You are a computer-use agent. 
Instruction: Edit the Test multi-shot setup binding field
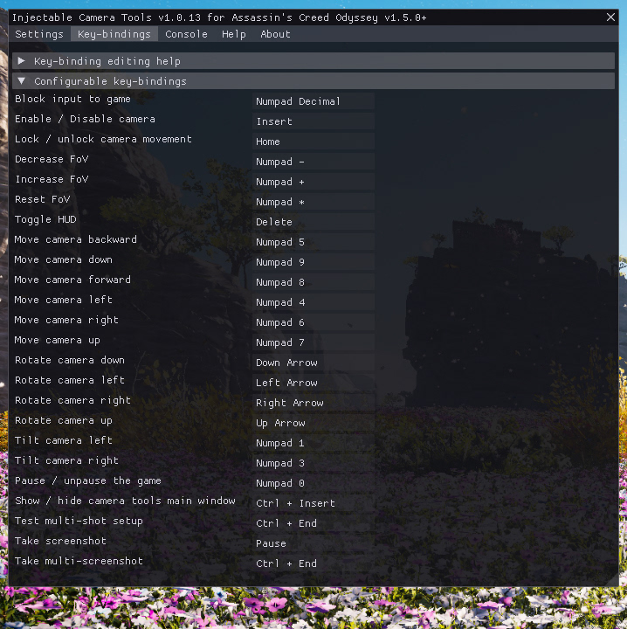tap(313, 523)
